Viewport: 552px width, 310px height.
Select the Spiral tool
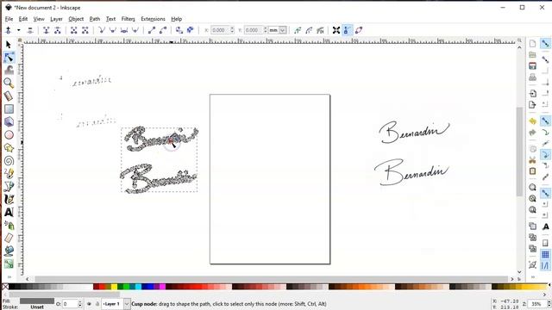pyautogui.click(x=9, y=161)
